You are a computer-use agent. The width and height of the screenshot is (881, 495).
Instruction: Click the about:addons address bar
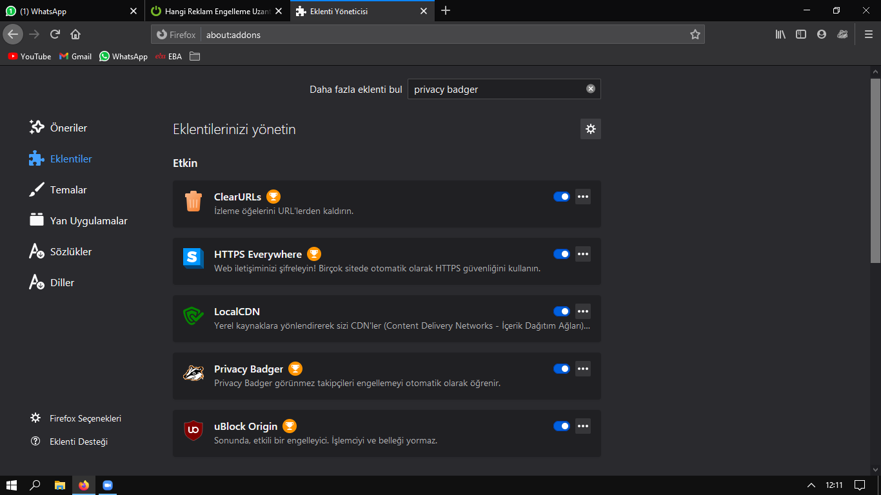pyautogui.click(x=428, y=34)
